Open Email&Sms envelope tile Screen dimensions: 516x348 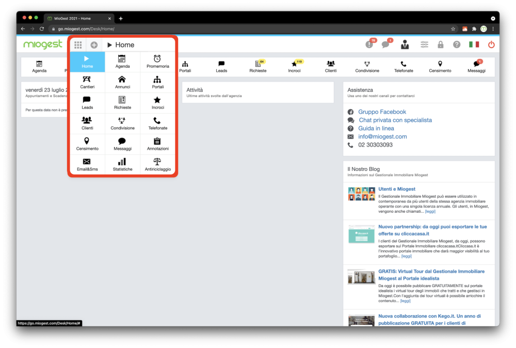coord(87,165)
